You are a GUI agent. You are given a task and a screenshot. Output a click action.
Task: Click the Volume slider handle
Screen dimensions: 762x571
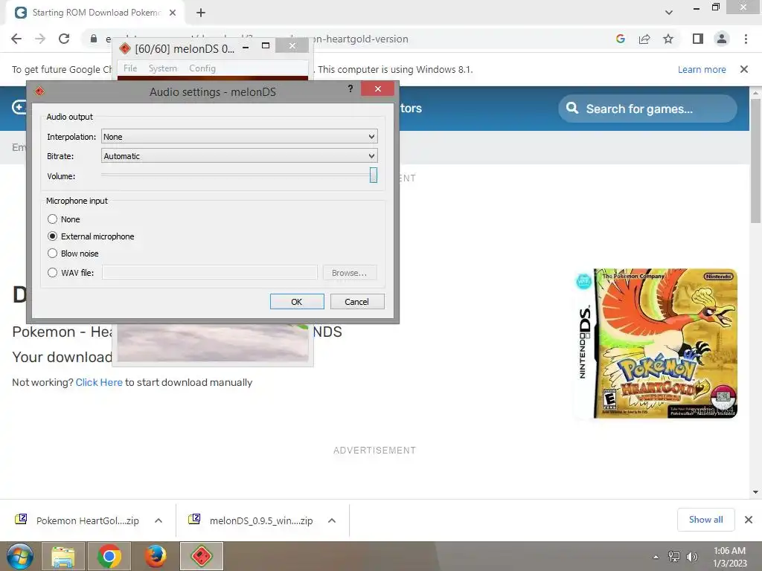(374, 175)
